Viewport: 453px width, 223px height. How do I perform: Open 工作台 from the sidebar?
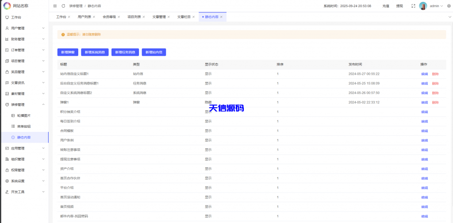click(16, 17)
